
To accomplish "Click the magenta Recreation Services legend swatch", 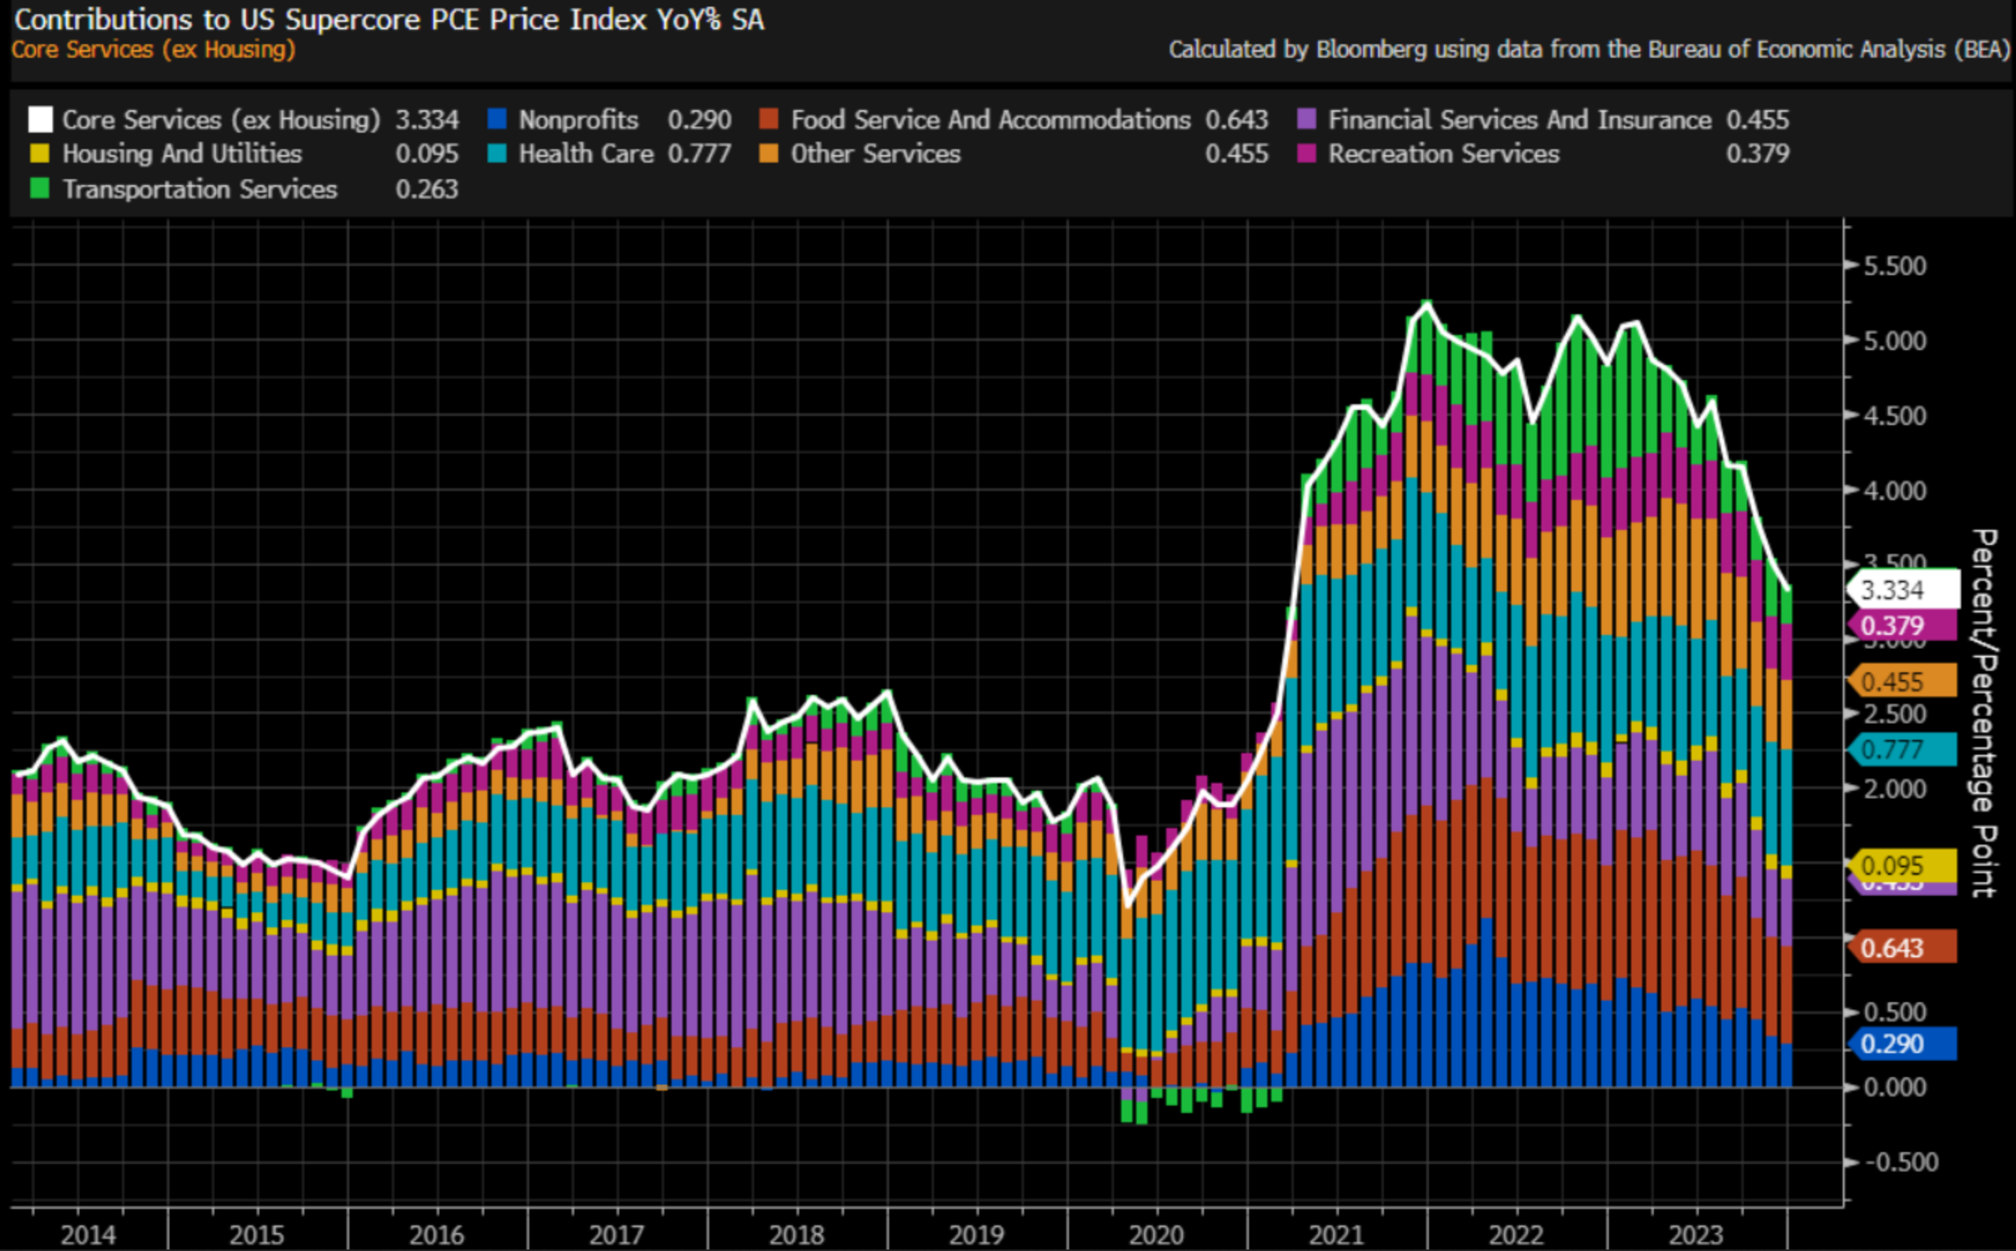I will point(1307,154).
